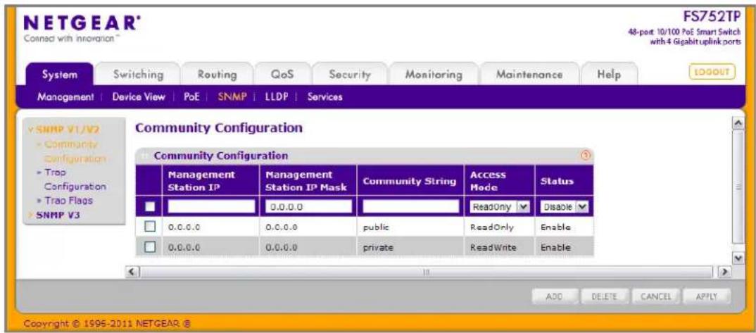Click the Access Mode column header
Image resolution: width=756 pixels, height=333 pixels.
tap(499, 181)
